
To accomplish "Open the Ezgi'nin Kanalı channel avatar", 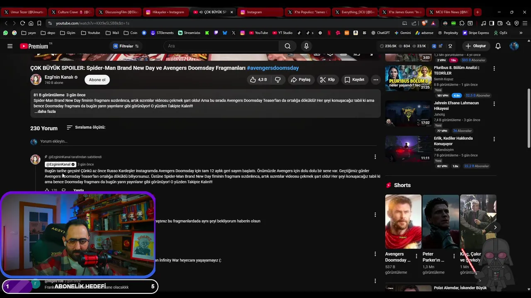I will tap(36, 79).
